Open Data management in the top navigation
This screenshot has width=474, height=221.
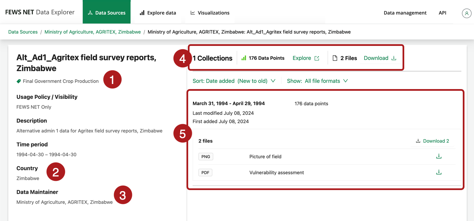point(405,13)
